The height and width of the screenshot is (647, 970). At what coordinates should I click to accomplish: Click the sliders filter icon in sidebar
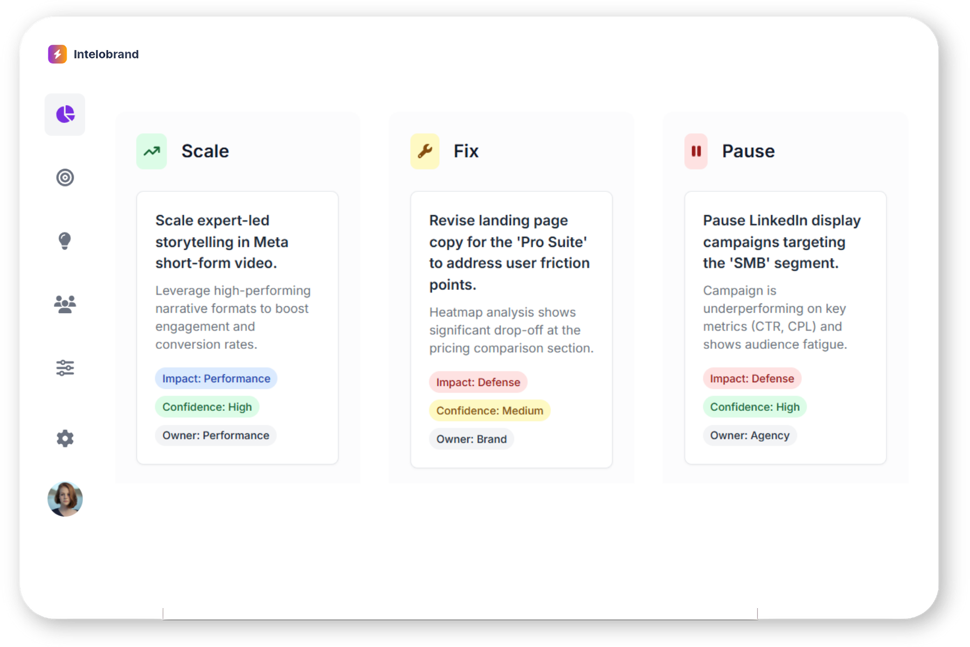[65, 368]
